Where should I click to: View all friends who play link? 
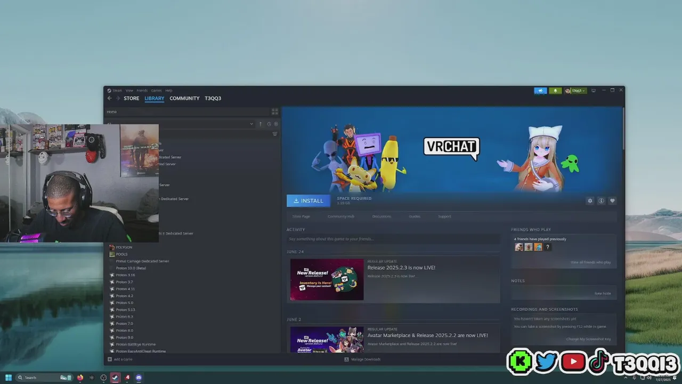[590, 262]
